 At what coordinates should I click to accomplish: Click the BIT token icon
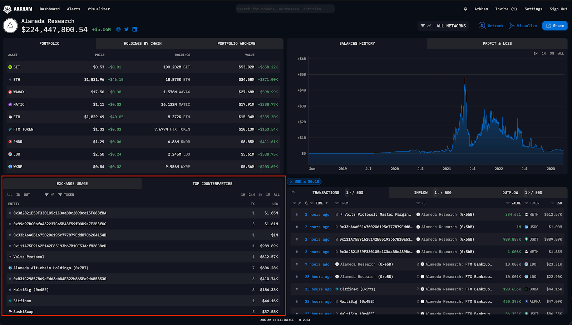[x=10, y=67]
